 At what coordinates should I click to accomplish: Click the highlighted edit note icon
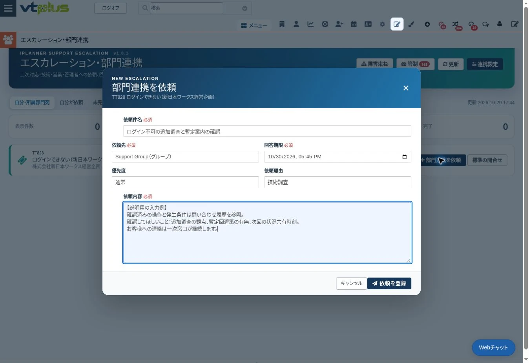[x=397, y=24]
